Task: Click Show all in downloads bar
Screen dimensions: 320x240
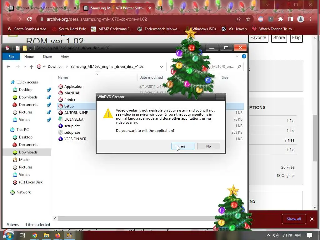Action: 294,219
